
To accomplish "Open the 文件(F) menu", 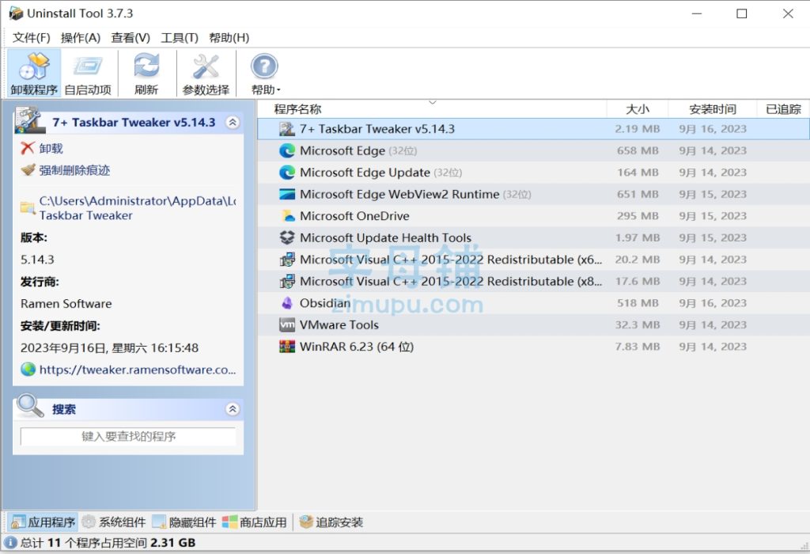I will point(31,38).
